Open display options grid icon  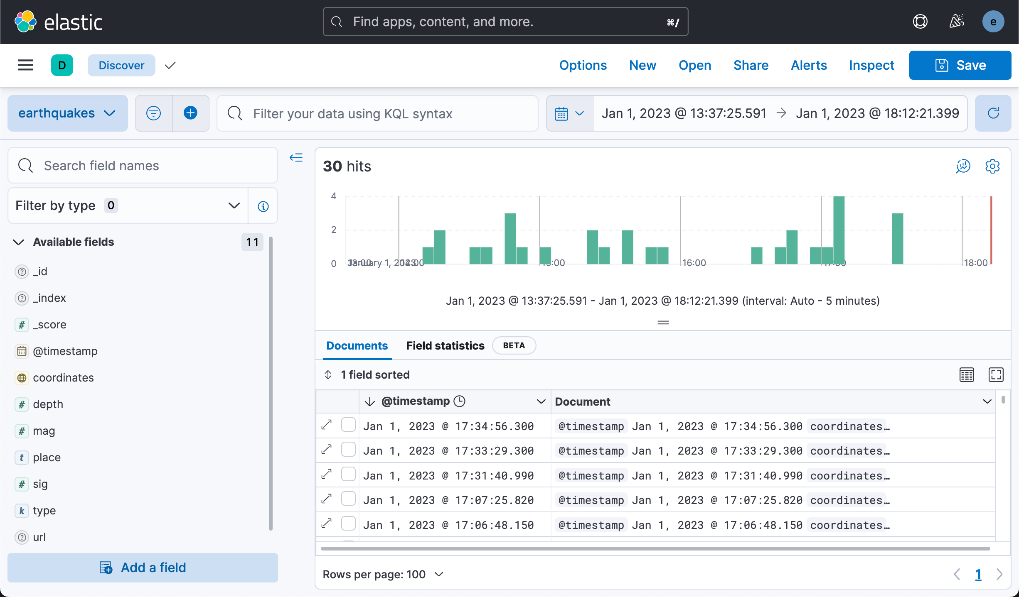[967, 375]
